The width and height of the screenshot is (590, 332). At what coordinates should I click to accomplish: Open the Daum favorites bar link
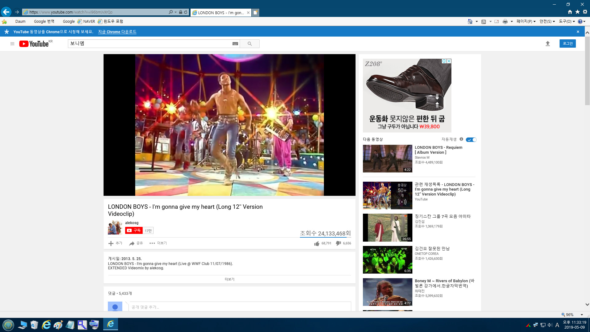20,22
